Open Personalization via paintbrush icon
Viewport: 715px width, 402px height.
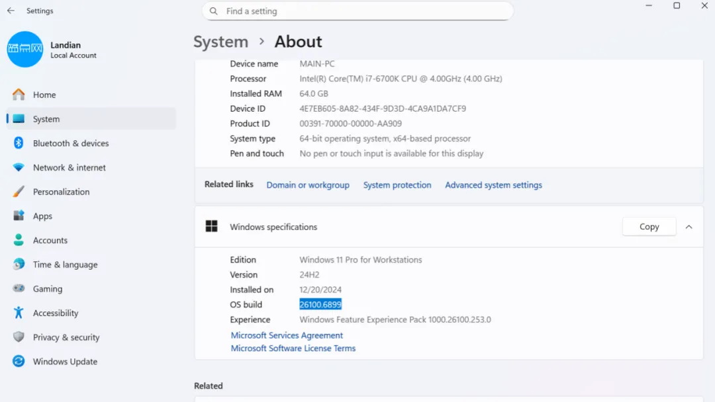point(19,192)
